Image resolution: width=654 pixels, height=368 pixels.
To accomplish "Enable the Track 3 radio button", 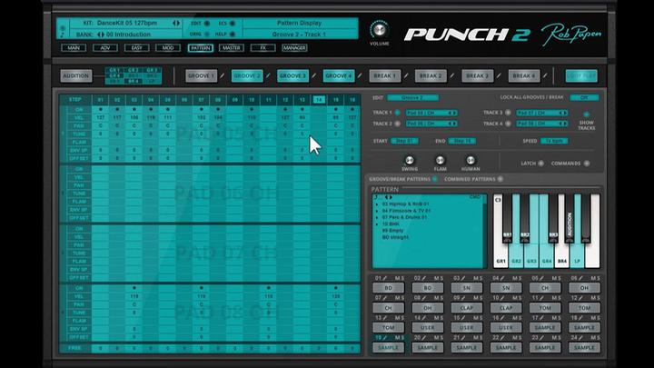I will click(508, 113).
